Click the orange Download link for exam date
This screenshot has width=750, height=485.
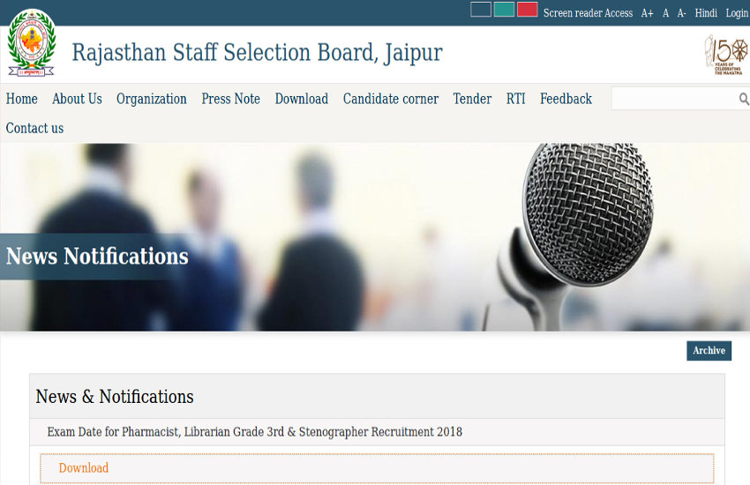[84, 468]
